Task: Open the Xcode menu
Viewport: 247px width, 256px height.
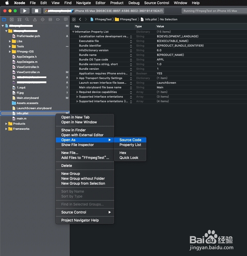Action: point(19,3)
